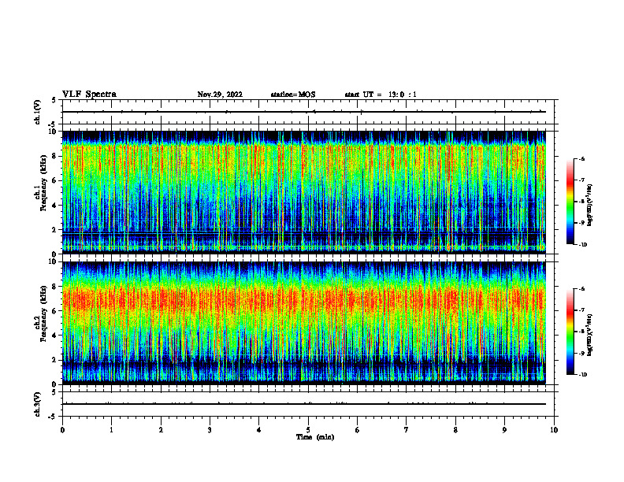Screen dimensions: 624x482
Task: Click time axis tick label "4"
Action: (259, 430)
